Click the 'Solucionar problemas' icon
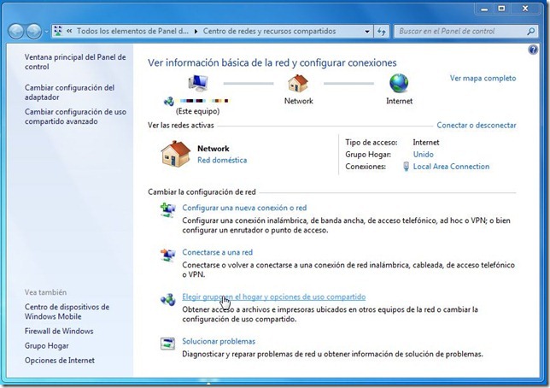Image resolution: width=550 pixels, height=388 pixels. [167, 344]
